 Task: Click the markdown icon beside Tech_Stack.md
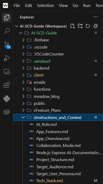(32, 181)
